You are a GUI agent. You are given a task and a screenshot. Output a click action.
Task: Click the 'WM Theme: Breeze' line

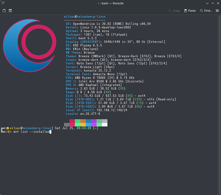click(80, 53)
